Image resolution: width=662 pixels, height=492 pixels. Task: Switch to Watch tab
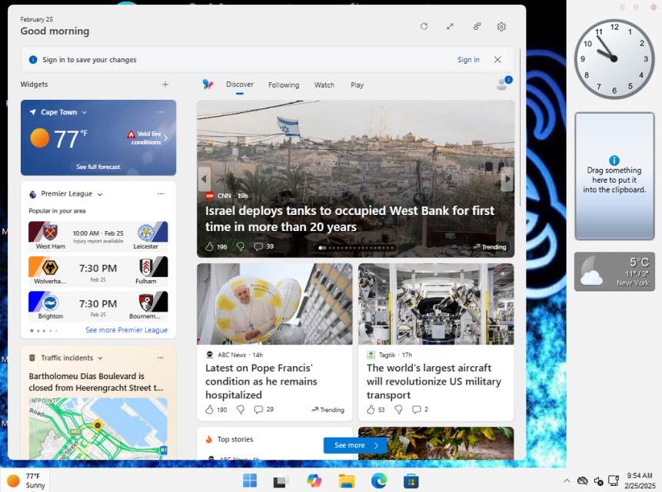click(324, 84)
